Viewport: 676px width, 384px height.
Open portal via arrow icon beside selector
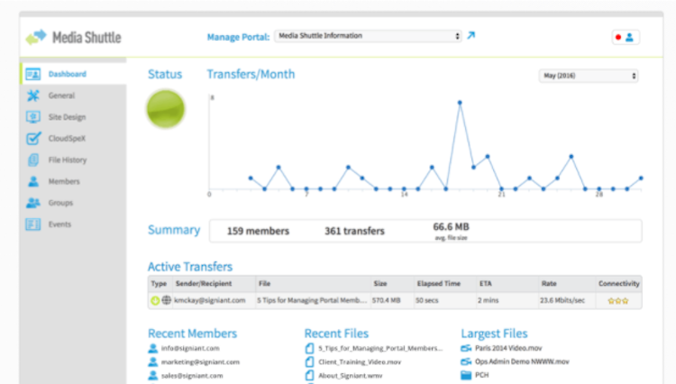[471, 35]
